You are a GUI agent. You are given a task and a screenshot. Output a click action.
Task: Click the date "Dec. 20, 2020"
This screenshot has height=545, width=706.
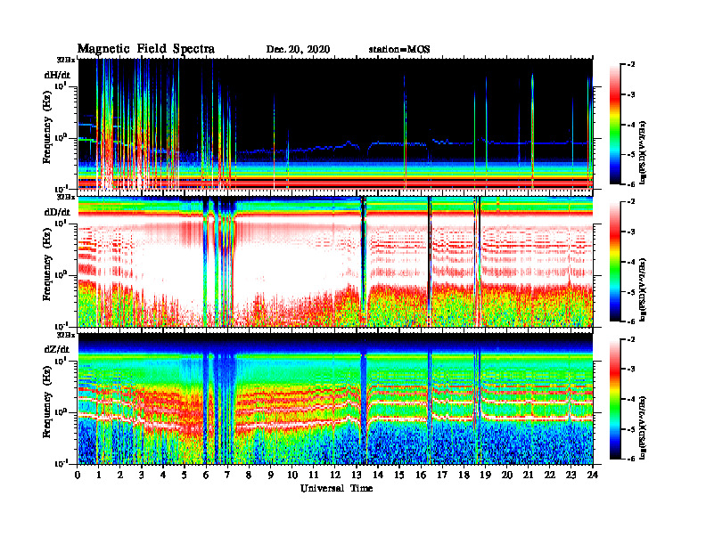tap(298, 50)
